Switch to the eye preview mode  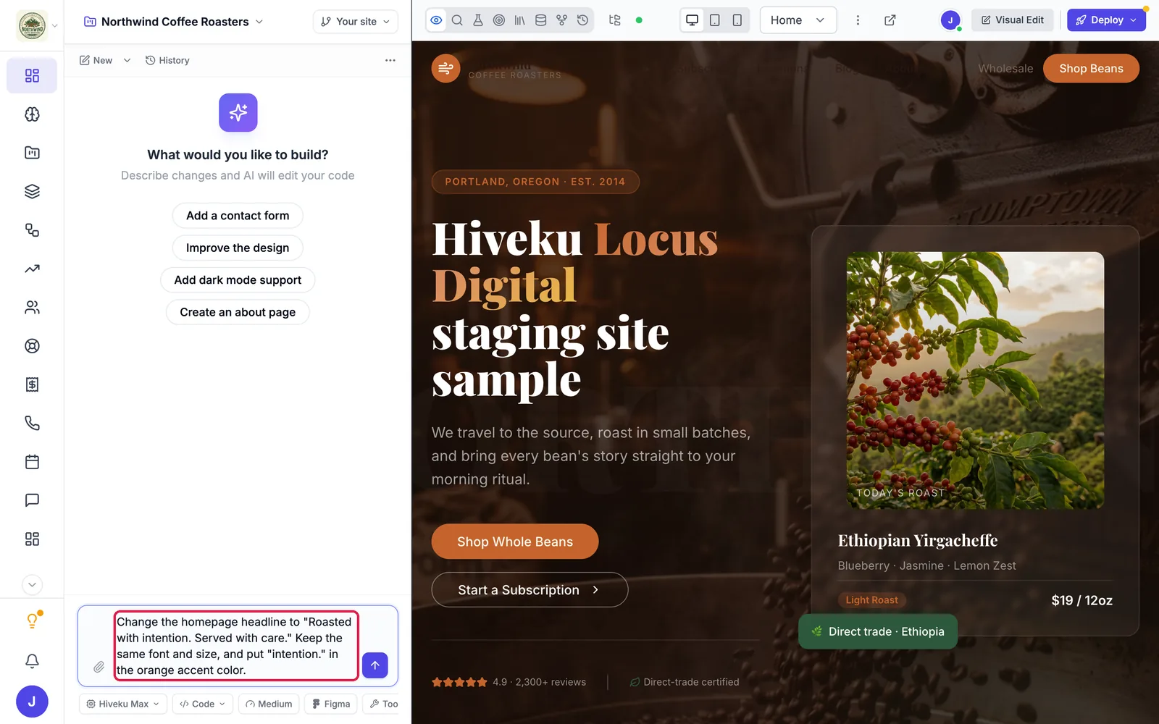click(436, 20)
